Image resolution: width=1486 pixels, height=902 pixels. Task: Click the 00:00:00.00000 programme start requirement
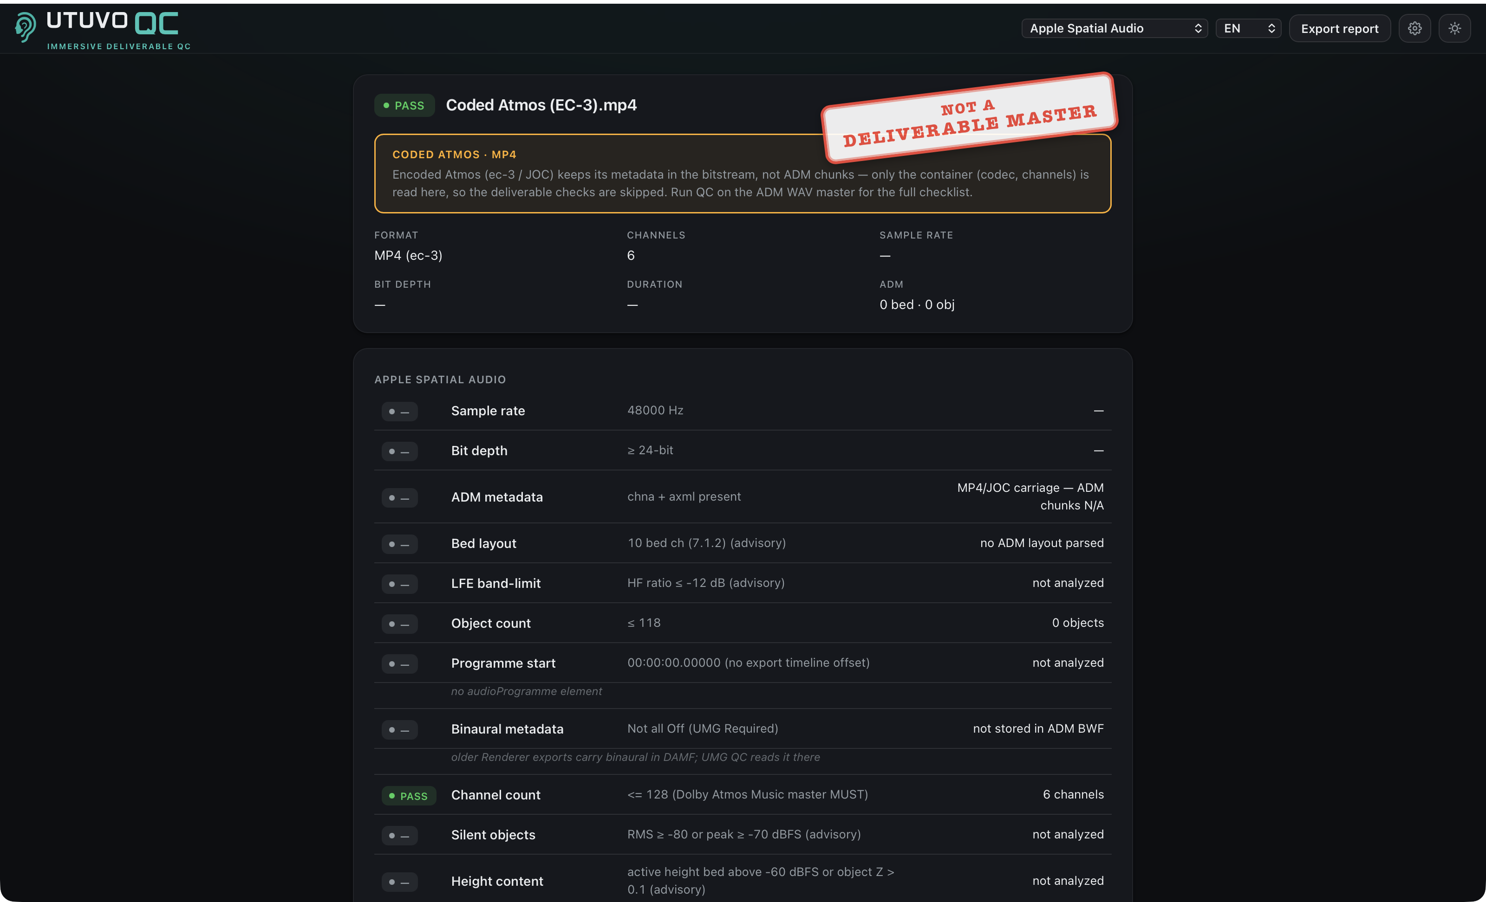(748, 662)
